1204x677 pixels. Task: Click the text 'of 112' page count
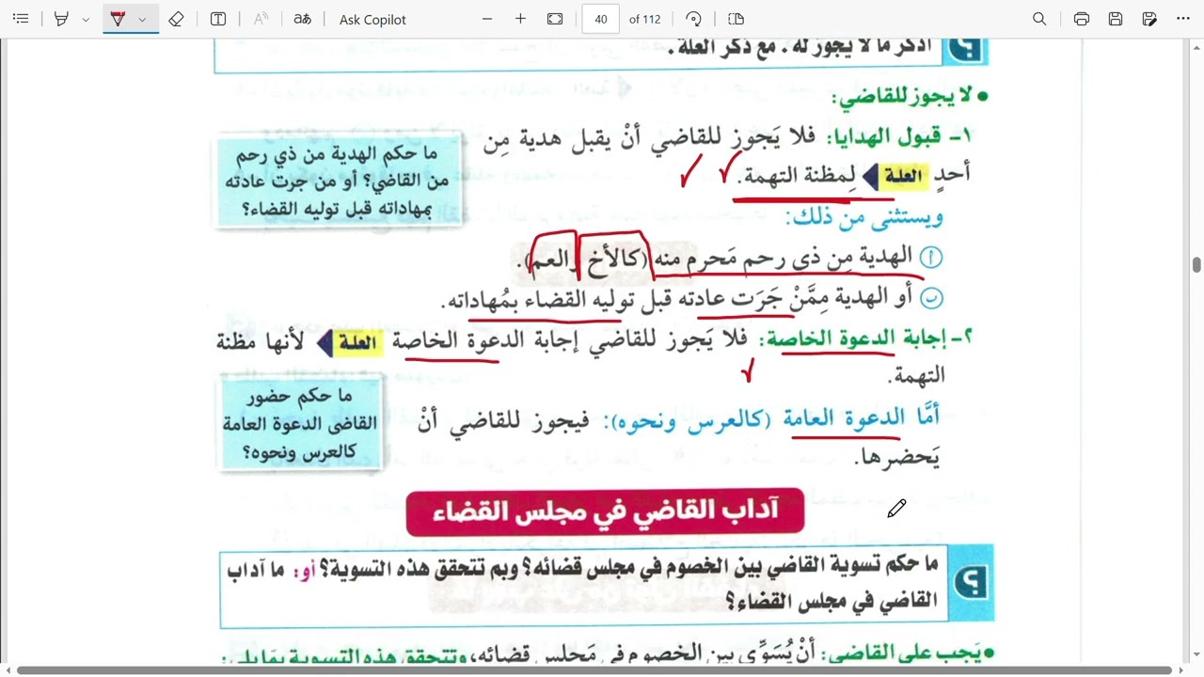coord(645,19)
